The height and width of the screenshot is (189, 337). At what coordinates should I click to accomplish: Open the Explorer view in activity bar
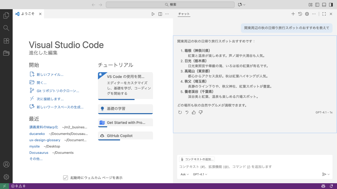pyautogui.click(x=6, y=15)
